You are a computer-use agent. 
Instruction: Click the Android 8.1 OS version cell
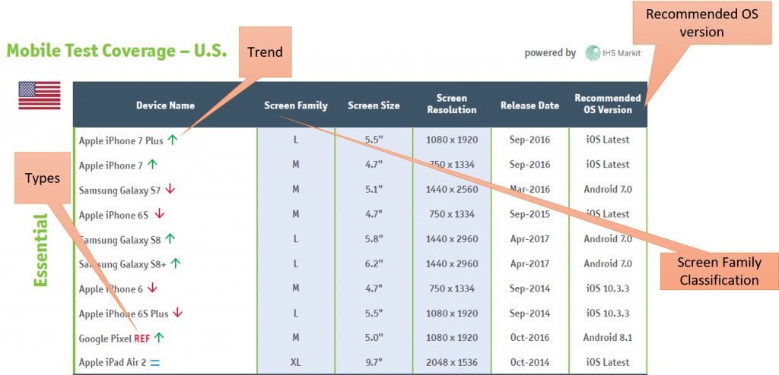(x=608, y=338)
